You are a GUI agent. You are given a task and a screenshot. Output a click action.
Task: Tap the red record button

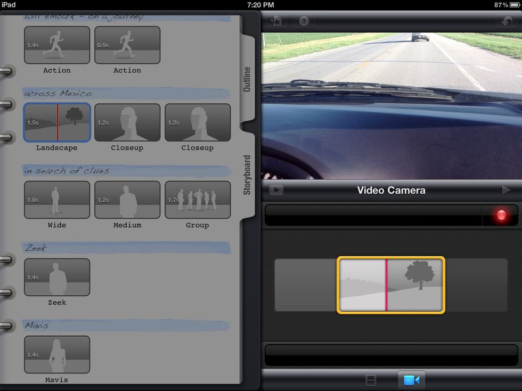(500, 215)
